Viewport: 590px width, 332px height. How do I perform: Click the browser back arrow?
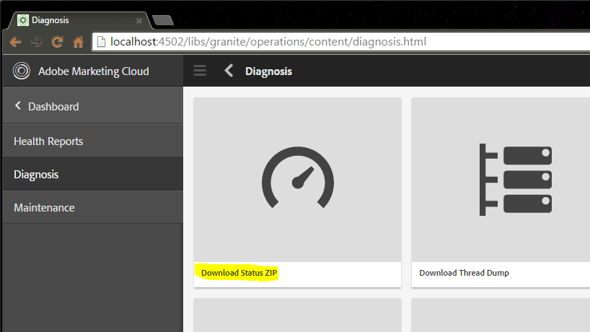point(15,42)
